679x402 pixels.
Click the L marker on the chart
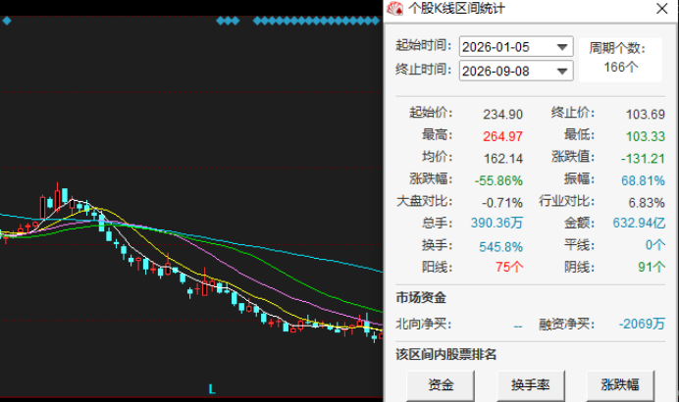(x=212, y=389)
